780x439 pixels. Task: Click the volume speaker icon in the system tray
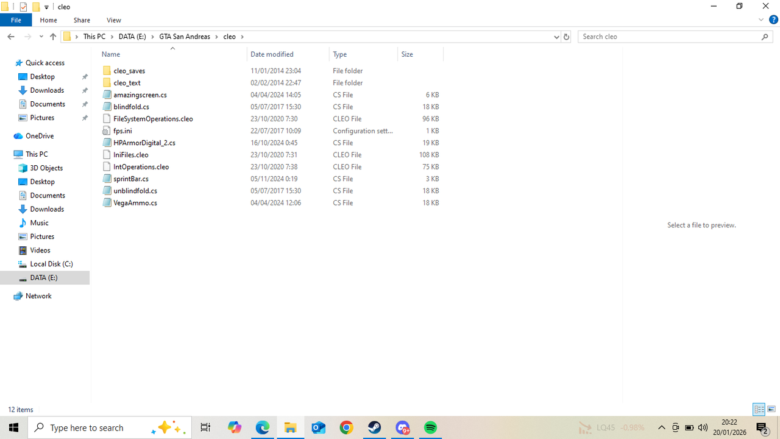[703, 427]
